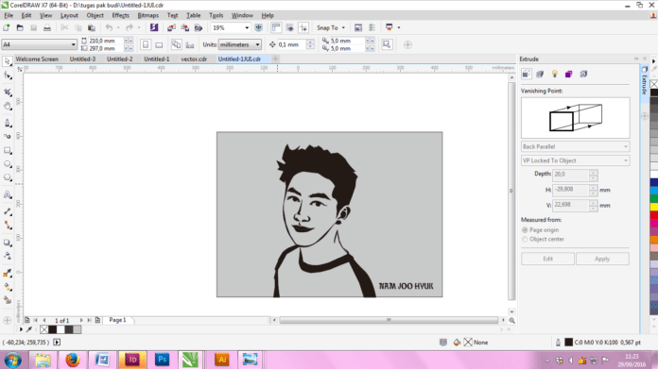Select the Zoom tool in toolbox
Screen dimensions: 658x369
click(8, 106)
